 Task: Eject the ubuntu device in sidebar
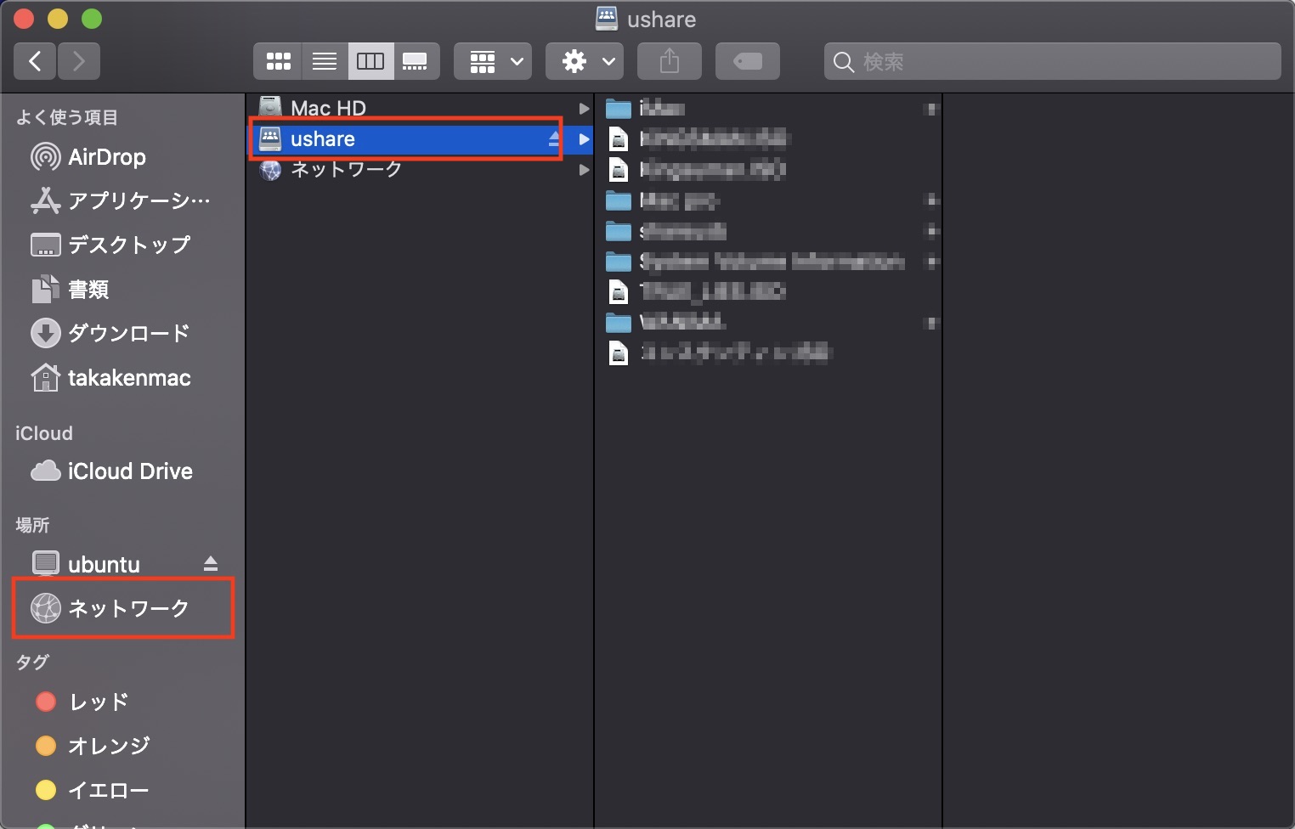pyautogui.click(x=211, y=564)
